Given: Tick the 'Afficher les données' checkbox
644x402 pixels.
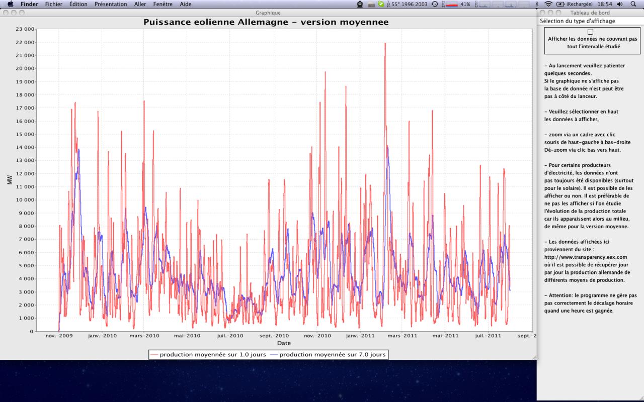Looking at the screenshot, I should 591,32.
